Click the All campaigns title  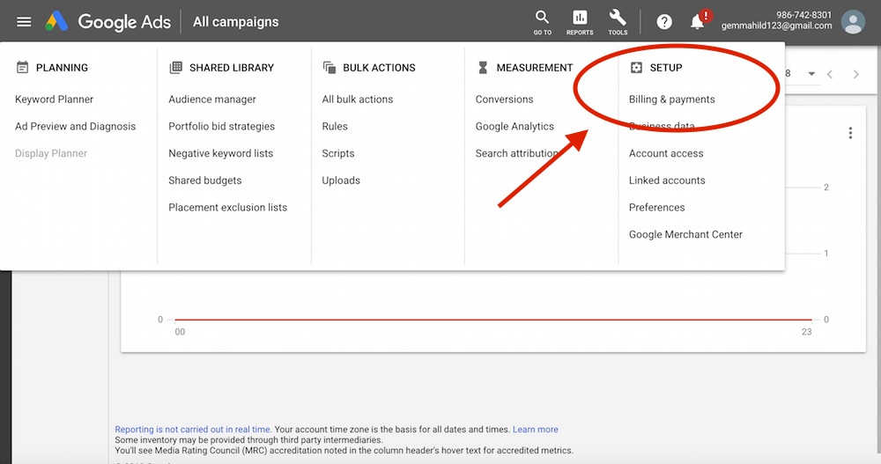(x=235, y=22)
